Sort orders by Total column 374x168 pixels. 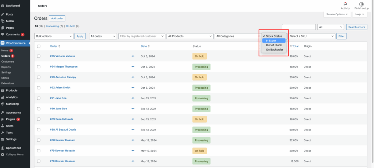click(x=294, y=46)
